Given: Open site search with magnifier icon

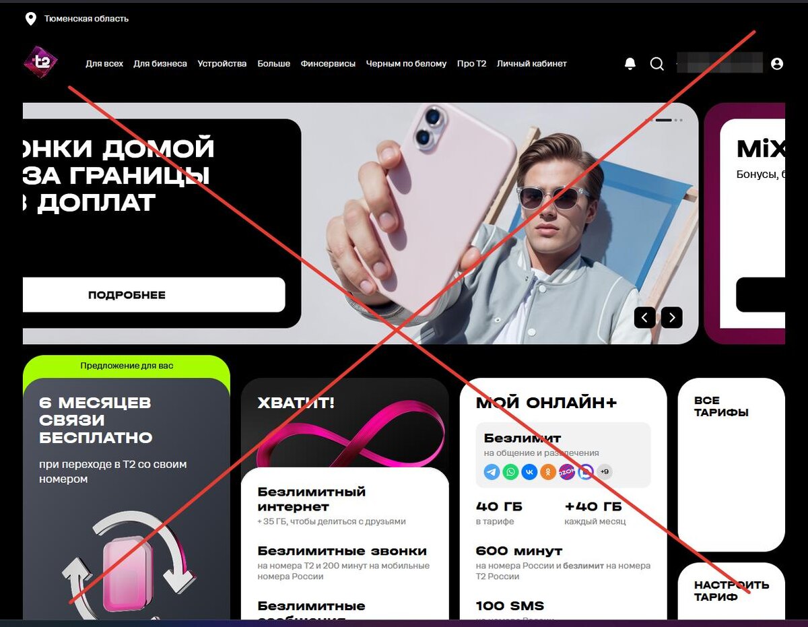Looking at the screenshot, I should click(x=656, y=63).
